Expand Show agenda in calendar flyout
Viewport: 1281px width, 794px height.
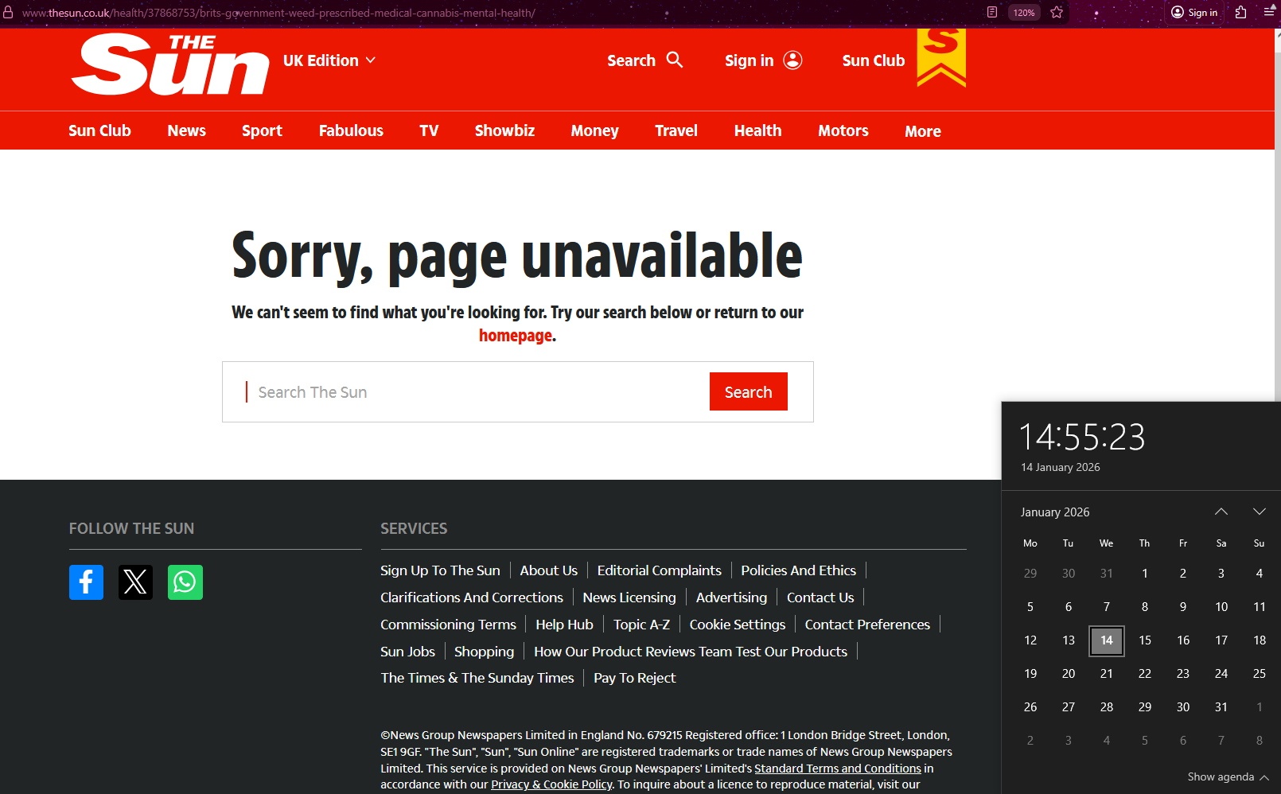pos(1228,776)
